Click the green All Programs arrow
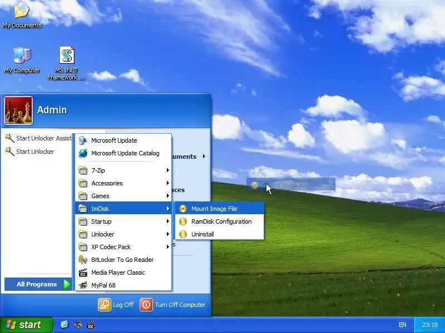Image resolution: width=445 pixels, height=333 pixels. click(67, 284)
